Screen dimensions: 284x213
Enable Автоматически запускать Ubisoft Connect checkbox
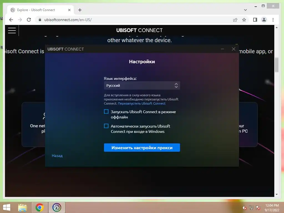tap(106, 126)
